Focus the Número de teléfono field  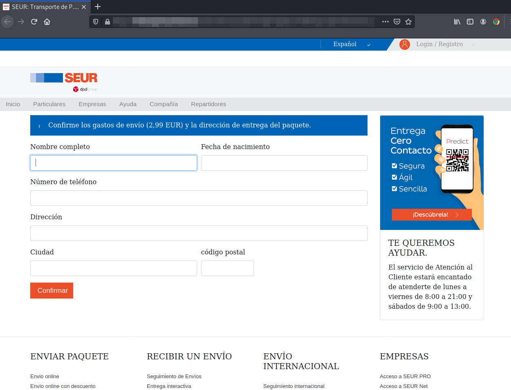199,198
